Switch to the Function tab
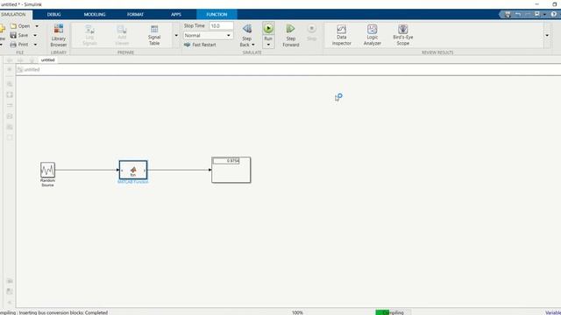 click(217, 14)
